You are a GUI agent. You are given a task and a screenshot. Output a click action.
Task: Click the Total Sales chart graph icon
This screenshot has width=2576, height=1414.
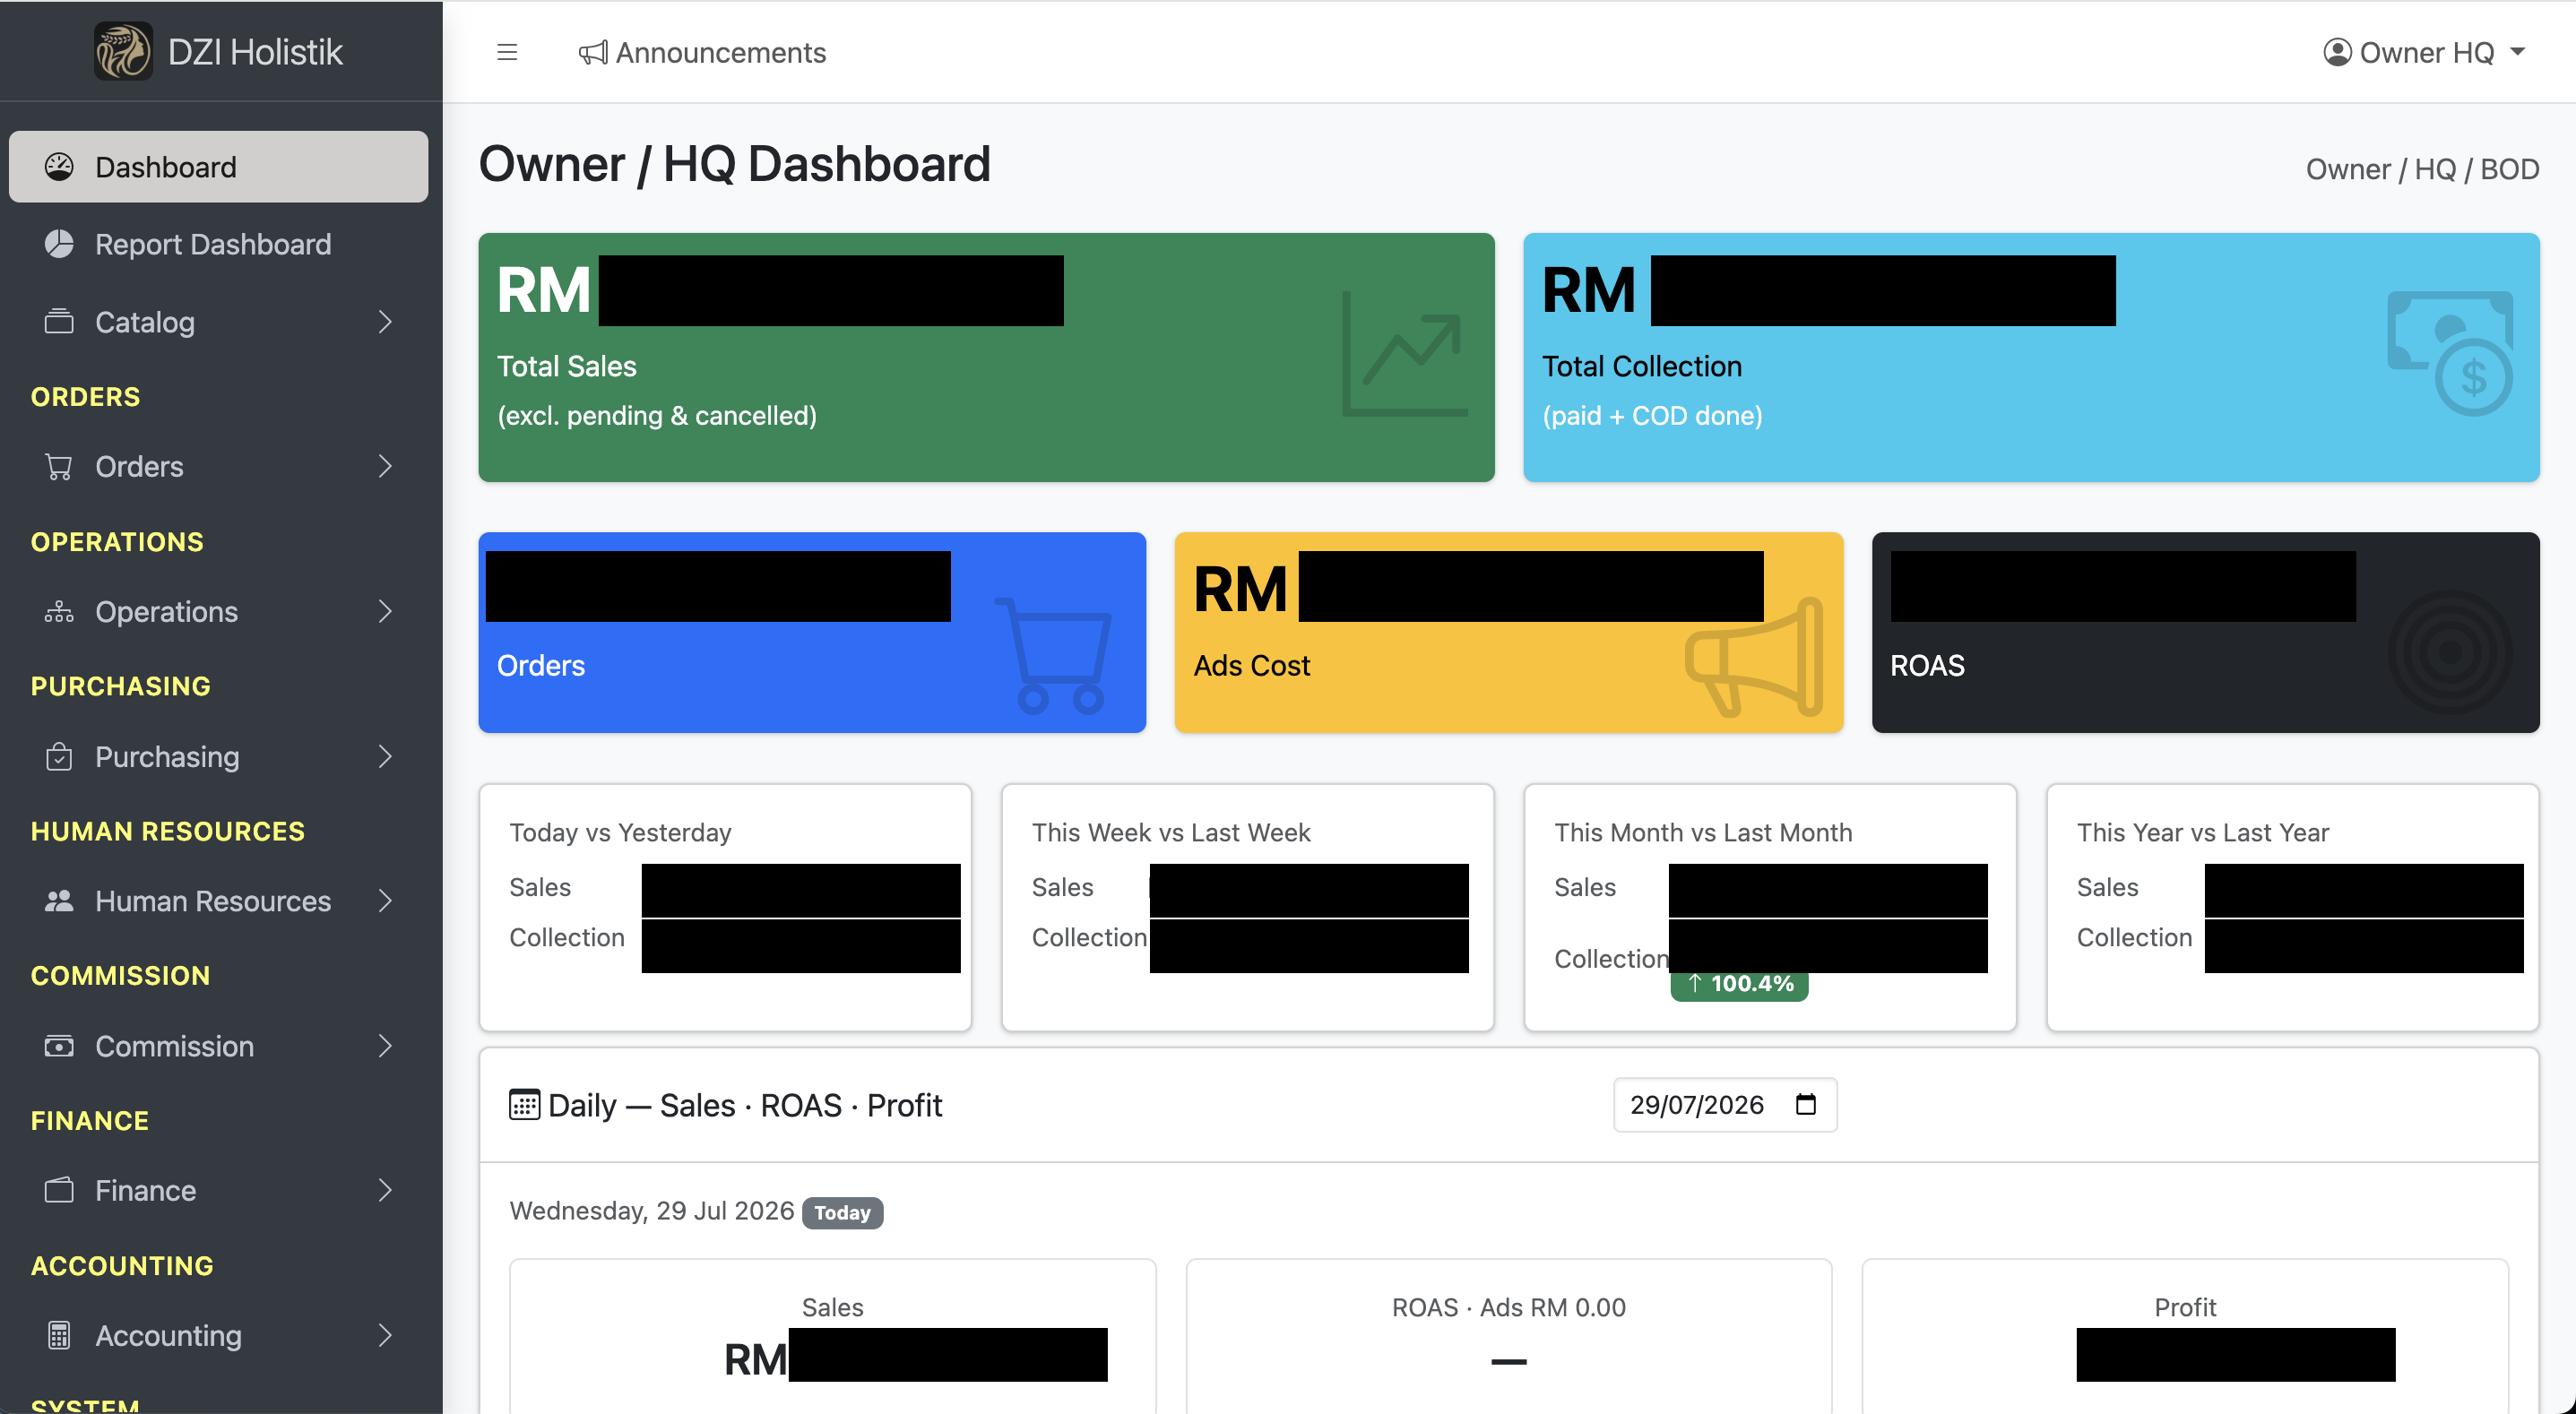coord(1404,353)
